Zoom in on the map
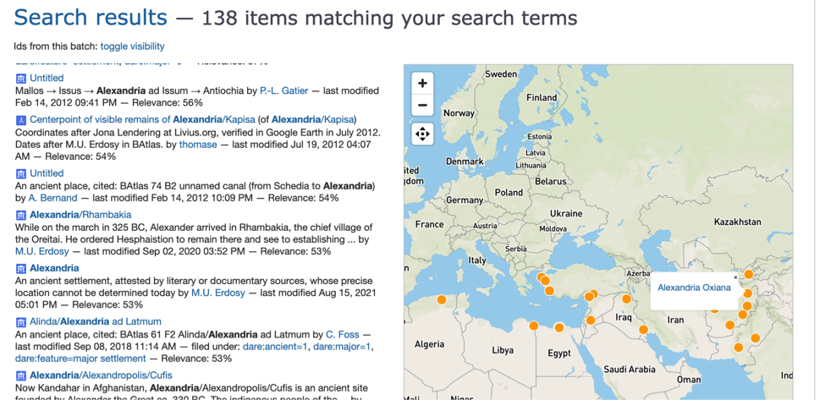The height and width of the screenshot is (400, 825). pos(422,83)
